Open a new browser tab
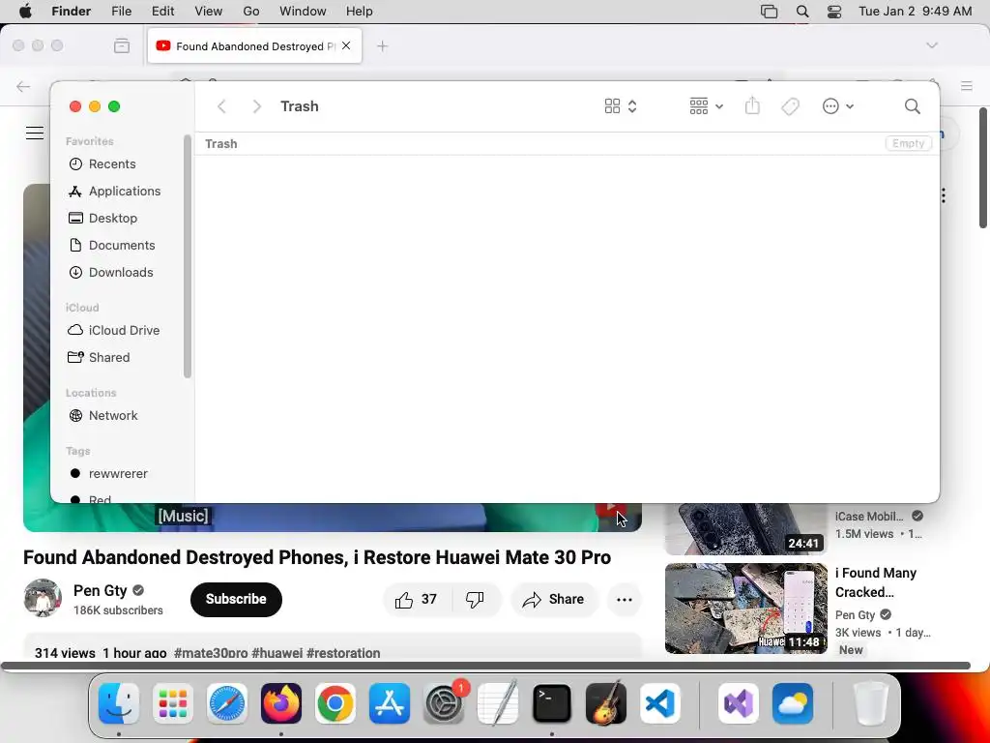The height and width of the screenshot is (743, 990). click(382, 46)
